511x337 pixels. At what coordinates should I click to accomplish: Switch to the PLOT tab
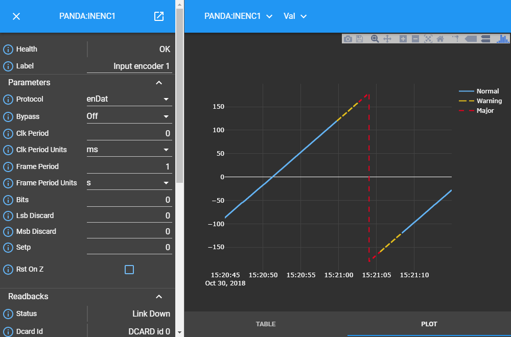click(429, 324)
